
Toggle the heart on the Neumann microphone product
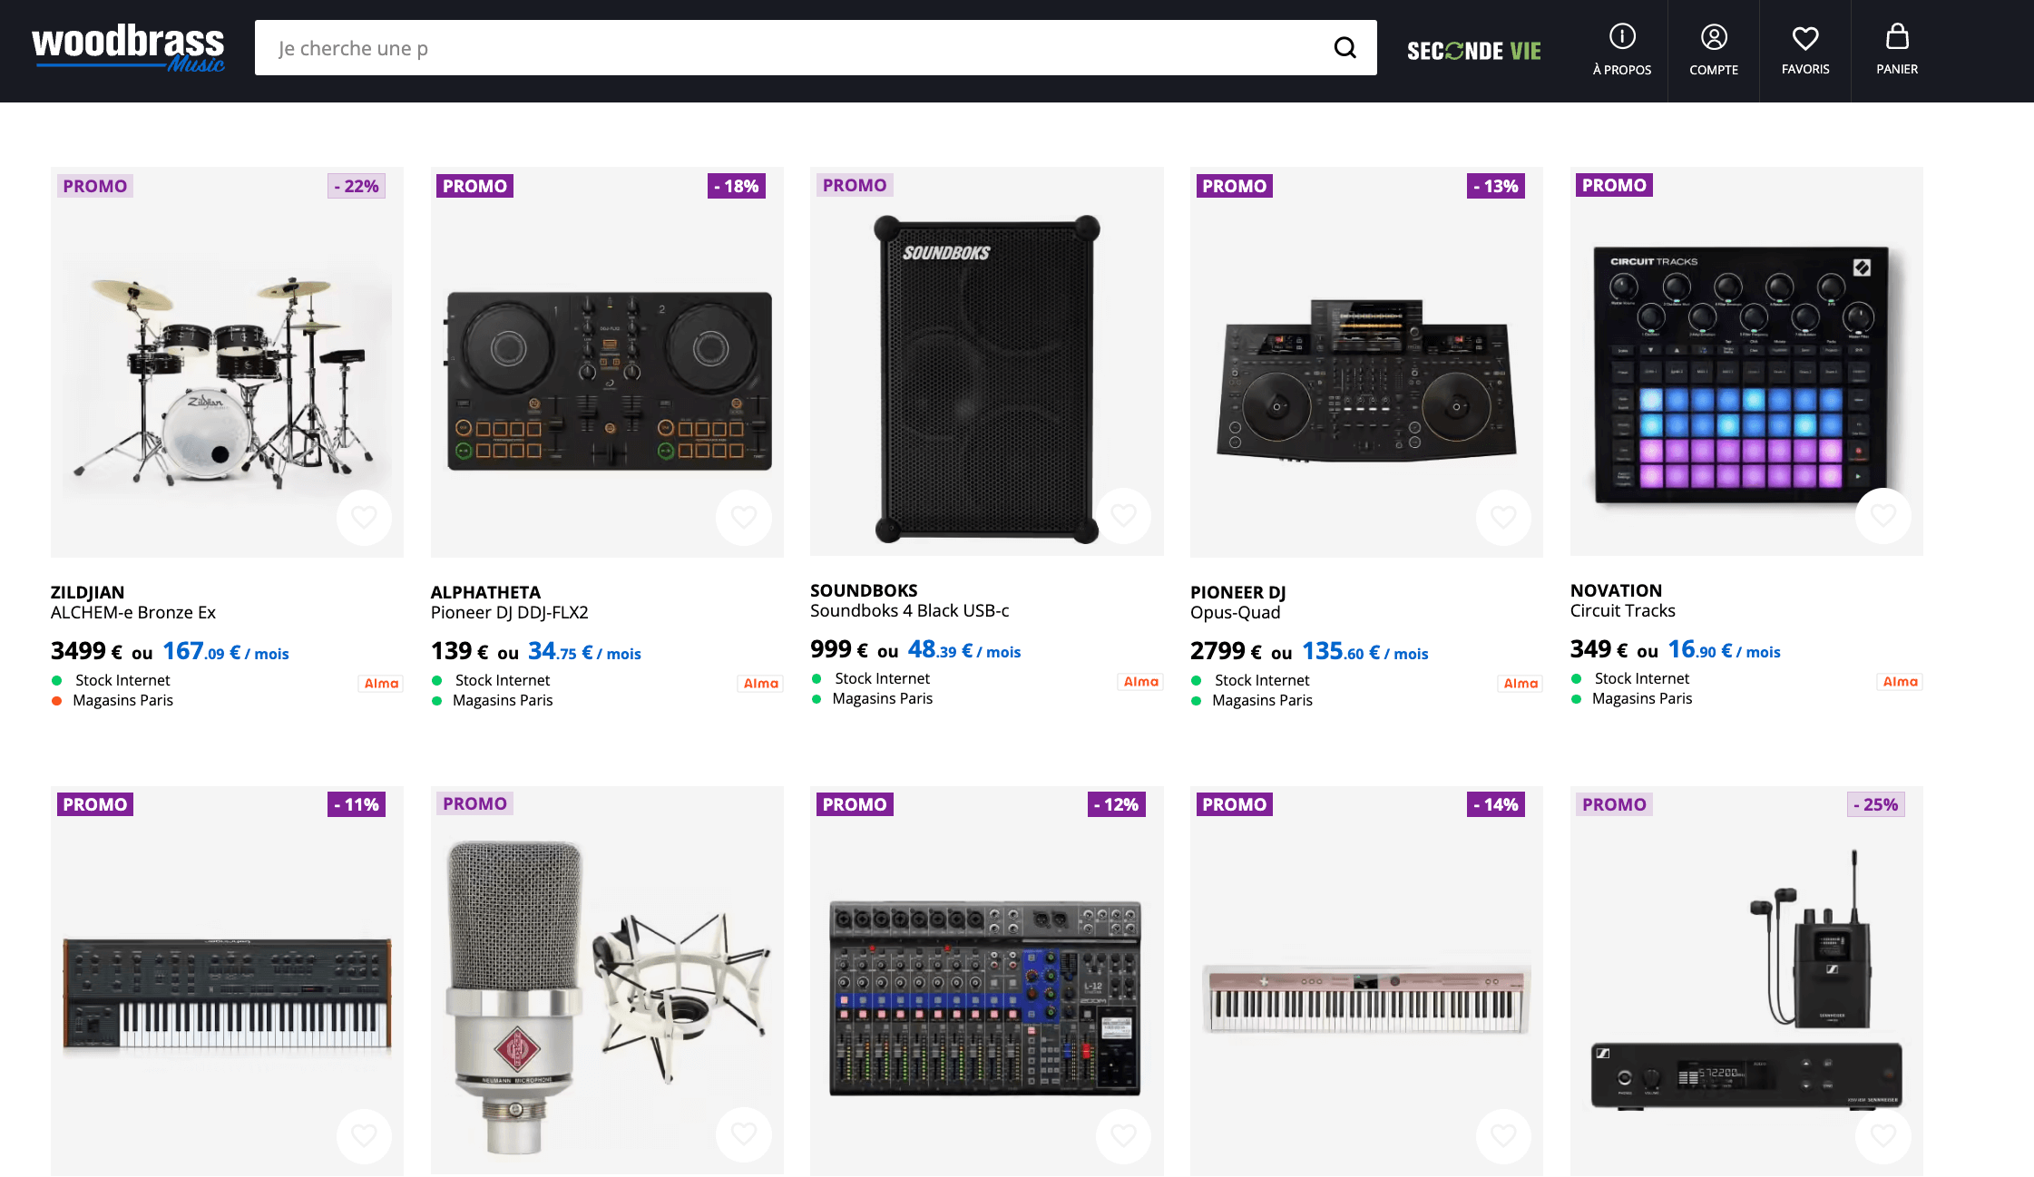click(x=744, y=1134)
